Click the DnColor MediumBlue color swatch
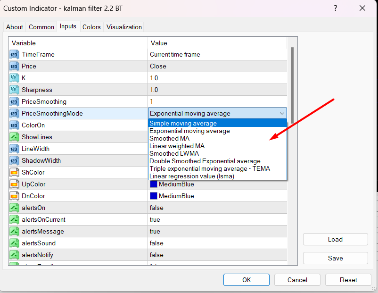378x293 pixels. point(154,196)
